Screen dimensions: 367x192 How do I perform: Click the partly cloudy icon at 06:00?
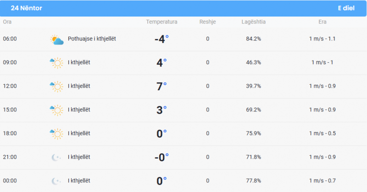[x=57, y=40]
